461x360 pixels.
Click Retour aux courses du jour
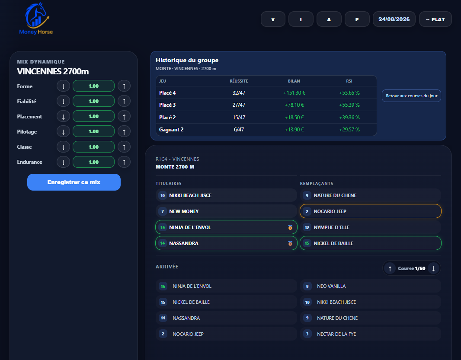tap(411, 96)
